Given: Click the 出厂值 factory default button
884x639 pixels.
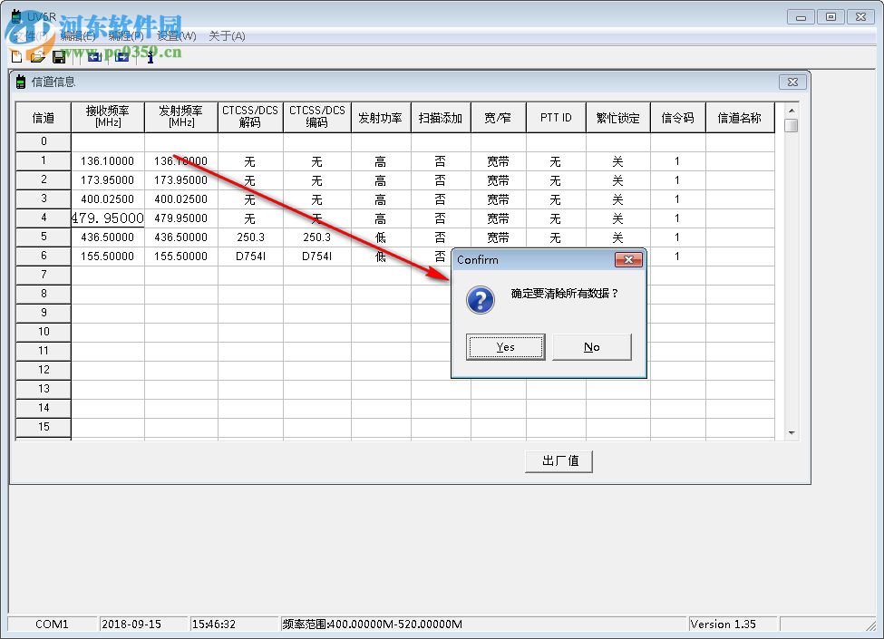Looking at the screenshot, I should pyautogui.click(x=559, y=461).
